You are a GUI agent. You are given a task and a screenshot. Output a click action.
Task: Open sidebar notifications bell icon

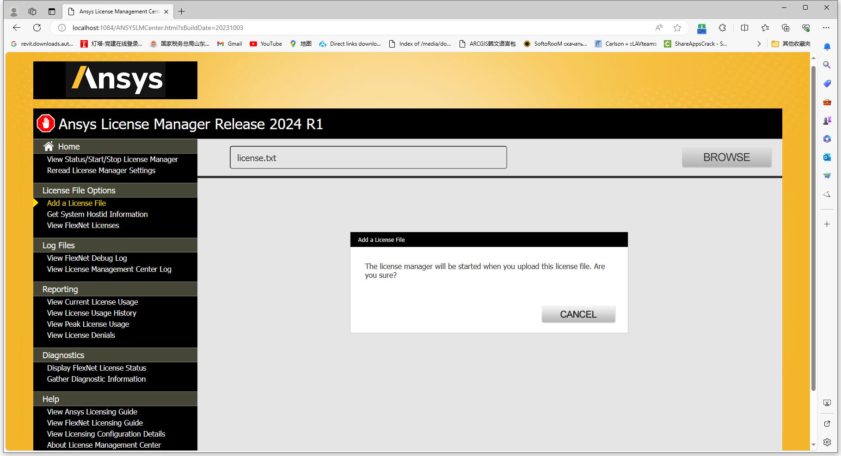coord(827,47)
